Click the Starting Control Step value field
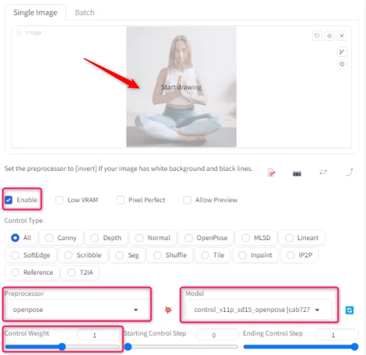The width and height of the screenshot is (366, 355). coord(217,335)
